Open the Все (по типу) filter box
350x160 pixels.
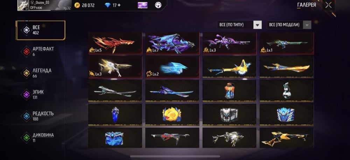(239, 25)
